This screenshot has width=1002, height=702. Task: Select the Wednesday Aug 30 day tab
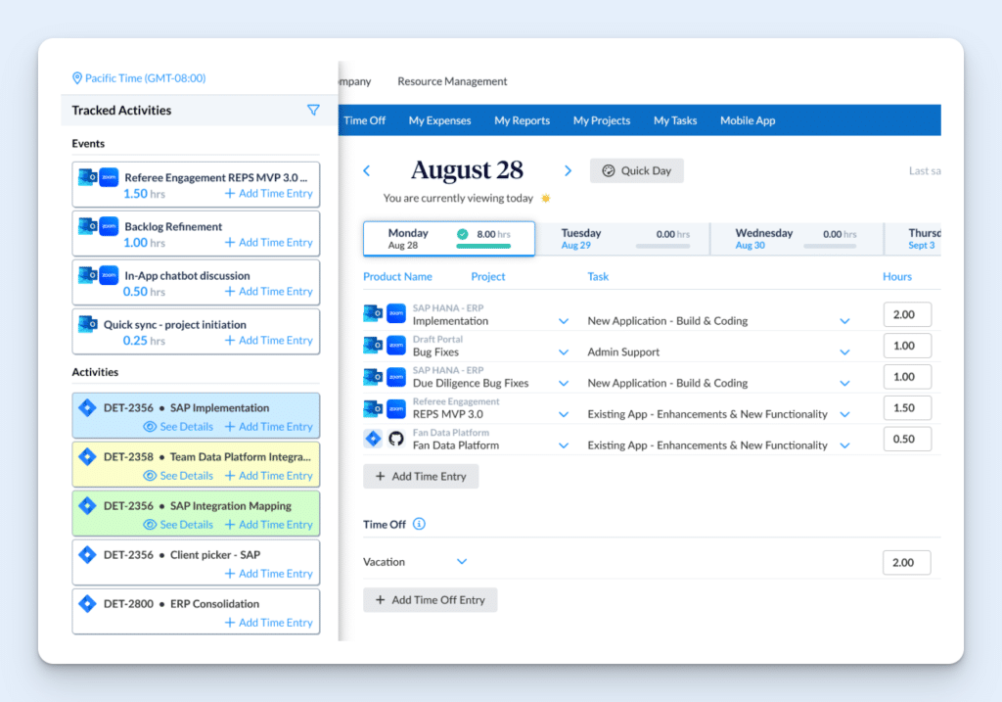[x=797, y=239]
